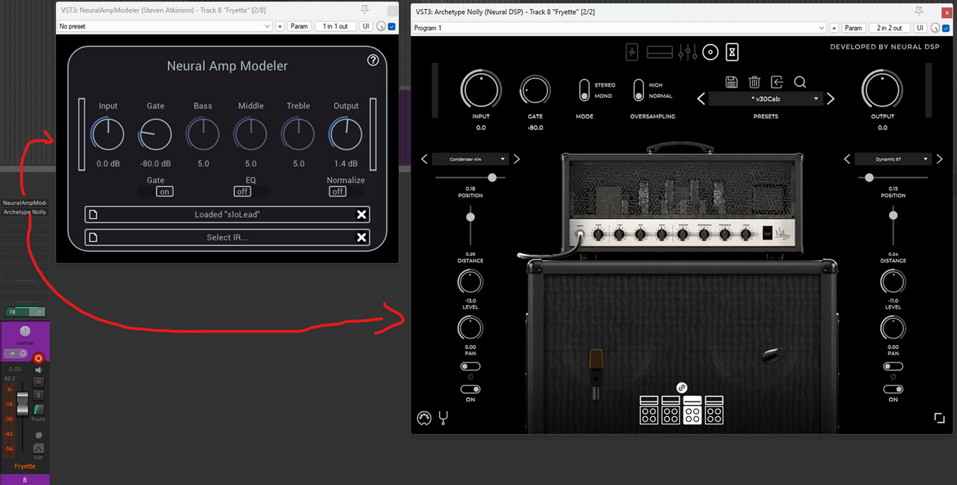Screen dimensions: 957x485
Task: Click "2 in 2 out" routing button
Action: click(x=889, y=28)
